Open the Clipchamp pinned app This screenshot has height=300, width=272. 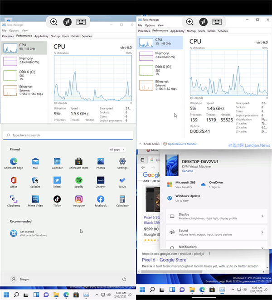pos(14,201)
